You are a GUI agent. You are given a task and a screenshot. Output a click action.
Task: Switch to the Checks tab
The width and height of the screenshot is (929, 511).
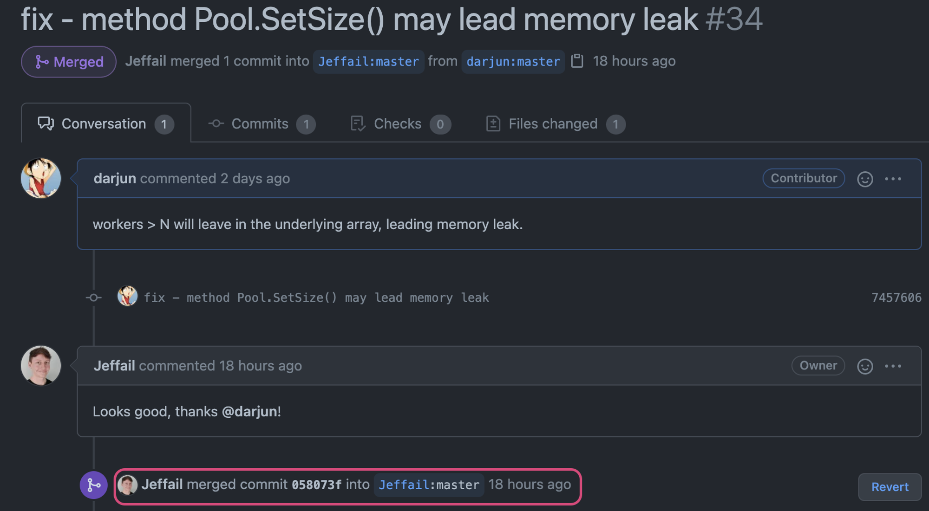pos(400,124)
